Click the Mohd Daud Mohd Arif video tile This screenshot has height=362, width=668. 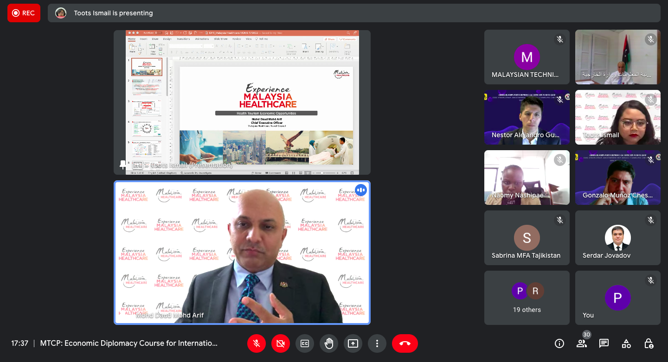point(242,252)
